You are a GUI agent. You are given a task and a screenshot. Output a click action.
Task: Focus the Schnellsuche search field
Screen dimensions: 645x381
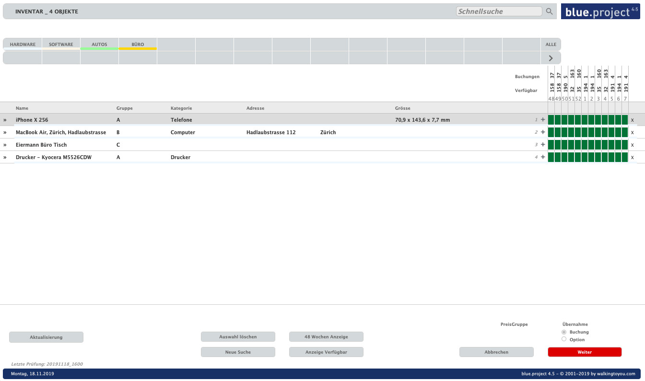tap(499, 12)
